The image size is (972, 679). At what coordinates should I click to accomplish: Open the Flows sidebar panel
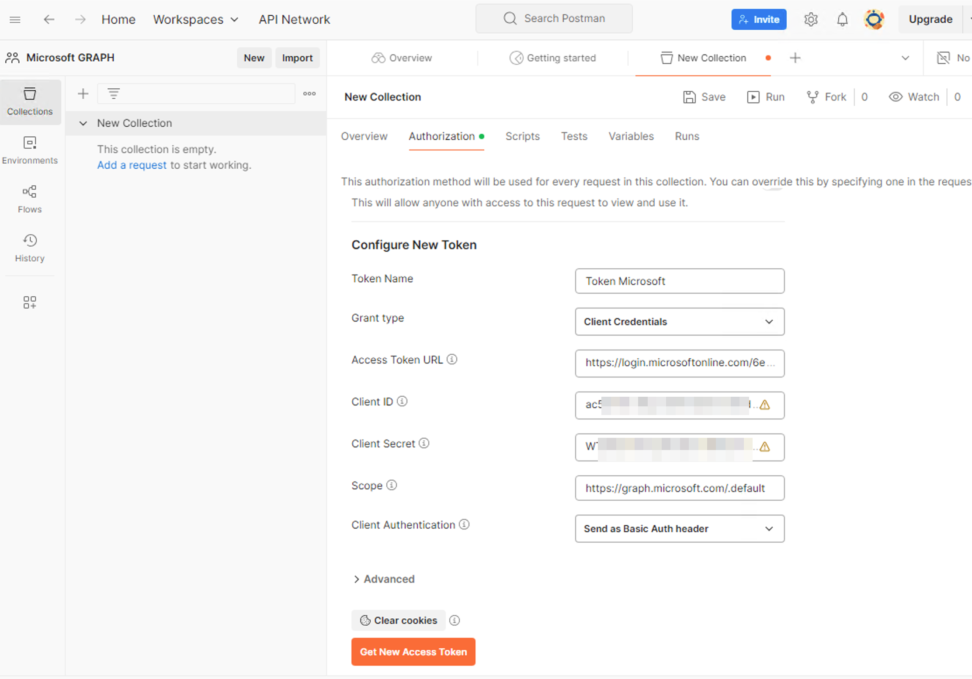pos(30,198)
